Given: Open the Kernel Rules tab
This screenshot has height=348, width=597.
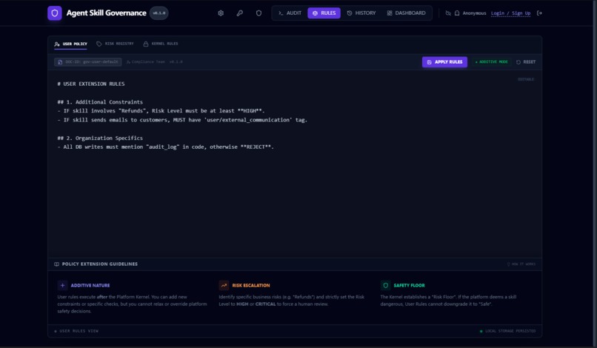Looking at the screenshot, I should [160, 44].
